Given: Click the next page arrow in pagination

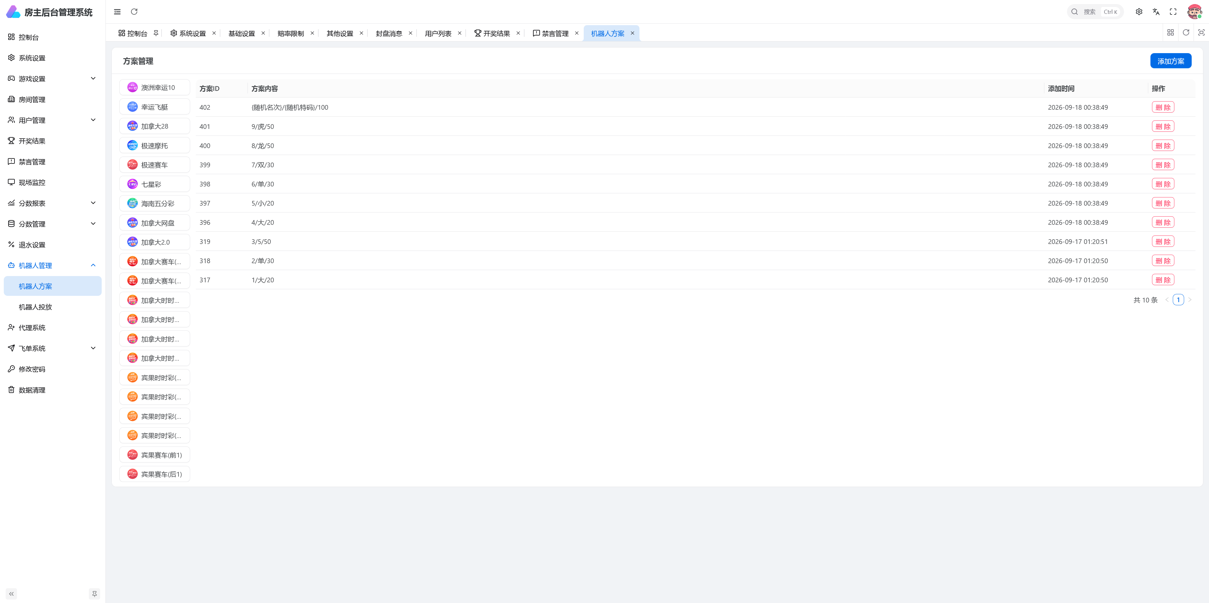Looking at the screenshot, I should tap(1190, 300).
